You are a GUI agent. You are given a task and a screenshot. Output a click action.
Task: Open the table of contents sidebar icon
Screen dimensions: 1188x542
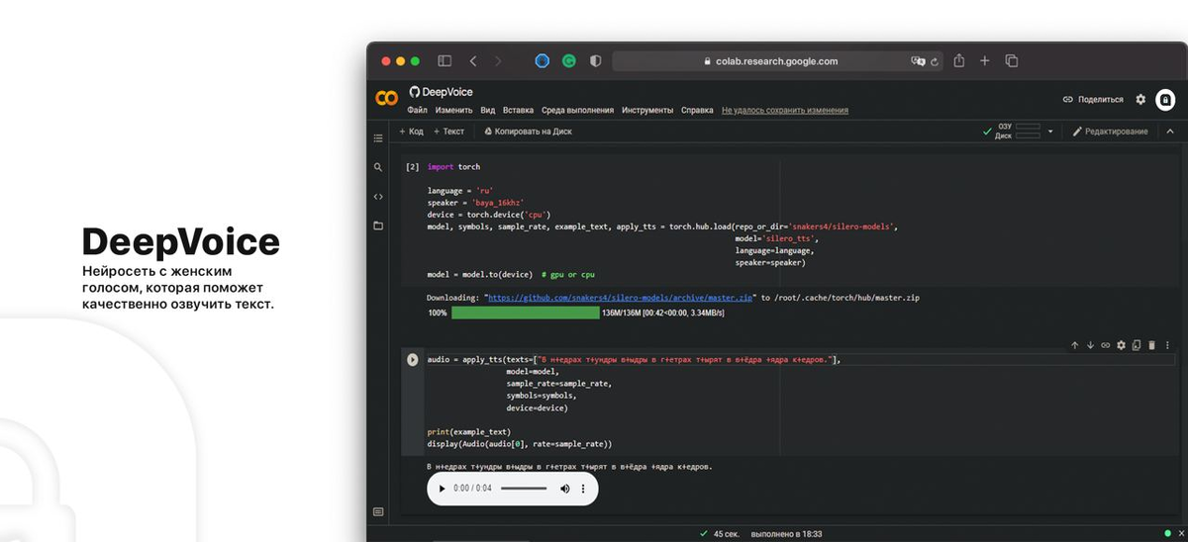tap(378, 137)
